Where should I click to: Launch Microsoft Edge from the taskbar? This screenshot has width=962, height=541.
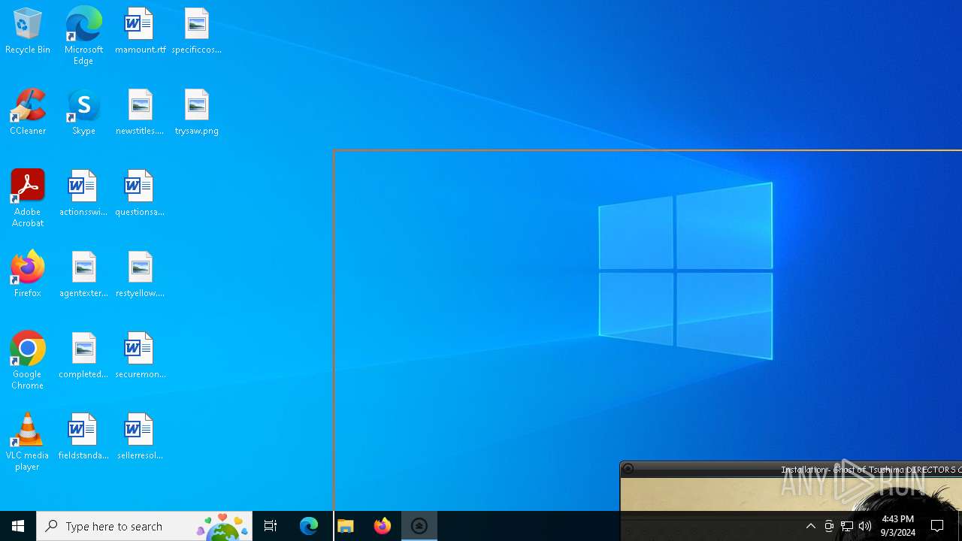coord(309,526)
